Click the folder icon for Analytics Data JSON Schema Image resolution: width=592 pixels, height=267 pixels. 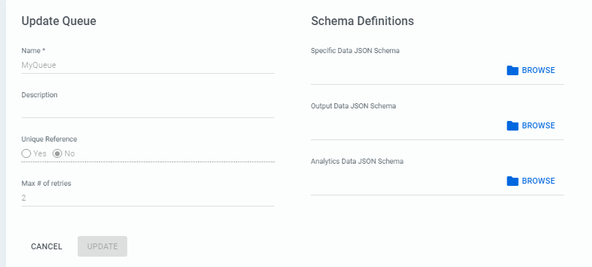point(512,181)
